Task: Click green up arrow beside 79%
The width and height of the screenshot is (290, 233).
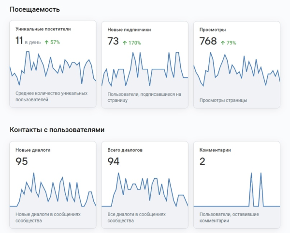Action: [222, 43]
